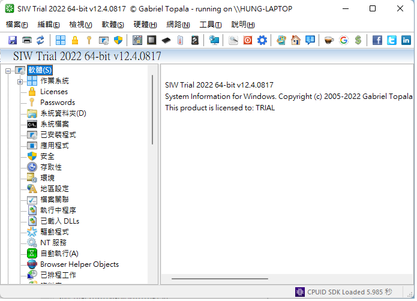Viewport: 417px width, 301px height.
Task: Click the blue gear options toolbar icon
Action: click(x=262, y=40)
